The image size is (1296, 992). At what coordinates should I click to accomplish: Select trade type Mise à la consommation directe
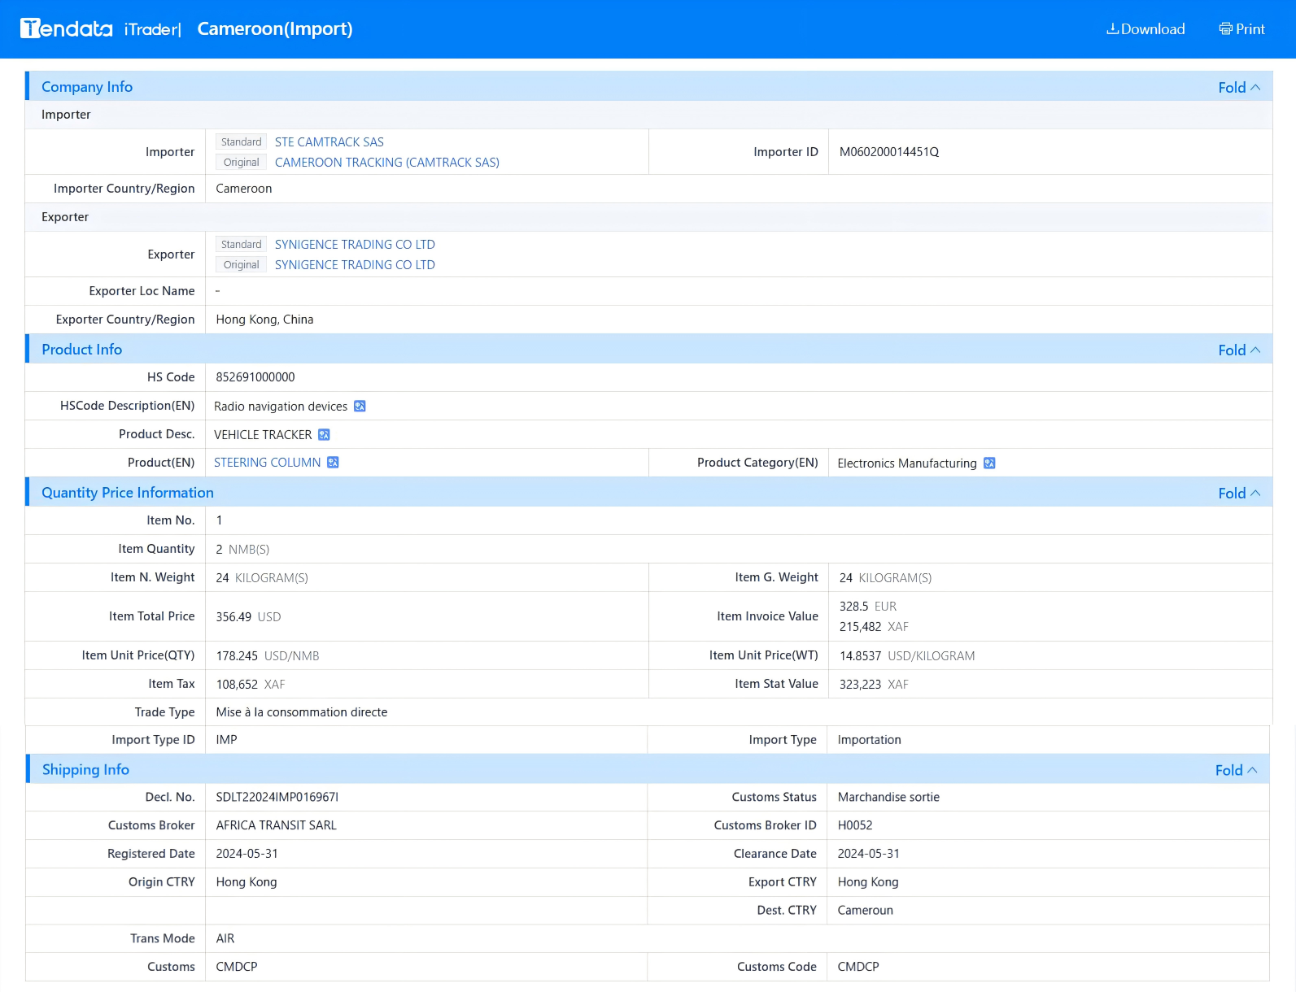pos(302,711)
